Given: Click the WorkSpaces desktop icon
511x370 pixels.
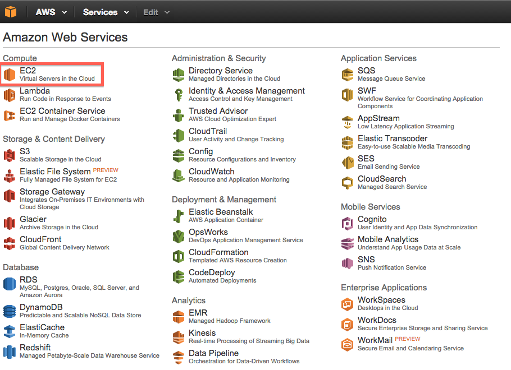Looking at the screenshot, I should pos(348,304).
